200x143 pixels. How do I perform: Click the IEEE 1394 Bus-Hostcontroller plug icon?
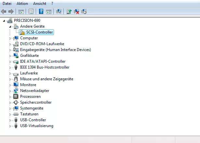[16, 67]
